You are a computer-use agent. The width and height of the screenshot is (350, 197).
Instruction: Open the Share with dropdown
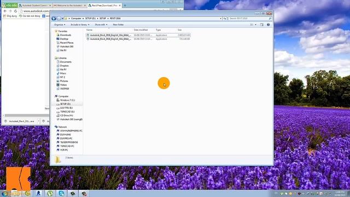101,25
